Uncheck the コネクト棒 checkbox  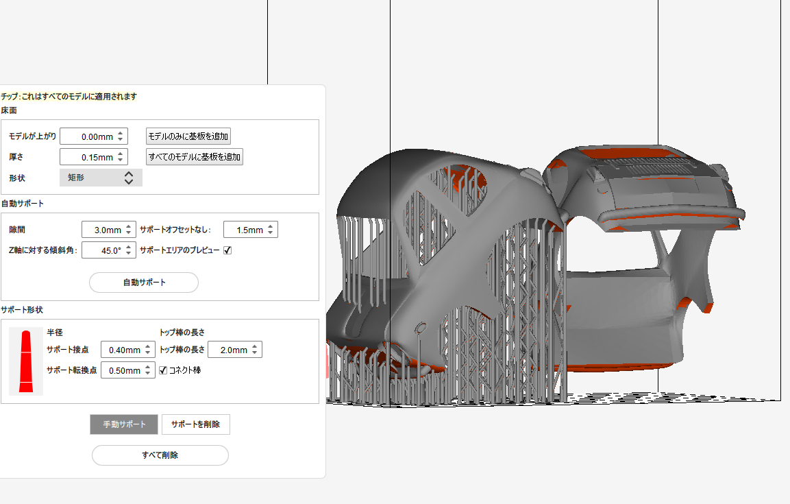coord(163,370)
